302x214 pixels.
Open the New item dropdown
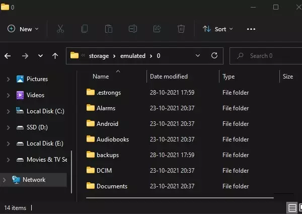pos(23,29)
